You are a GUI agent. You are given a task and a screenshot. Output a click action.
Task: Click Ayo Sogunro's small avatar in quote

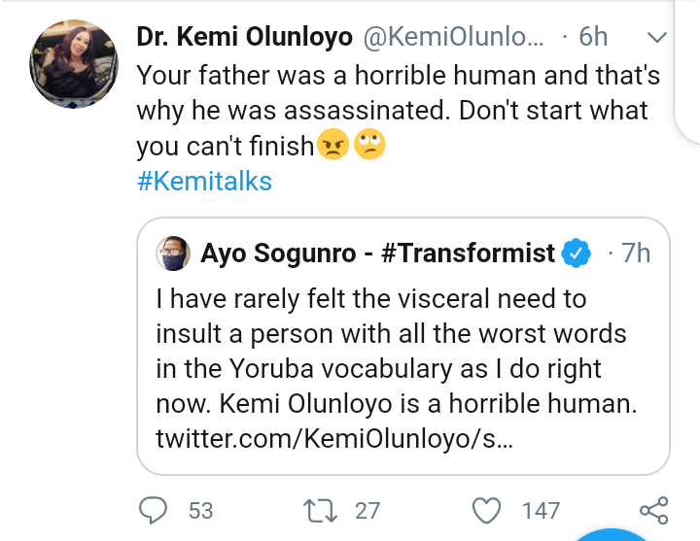click(x=175, y=254)
